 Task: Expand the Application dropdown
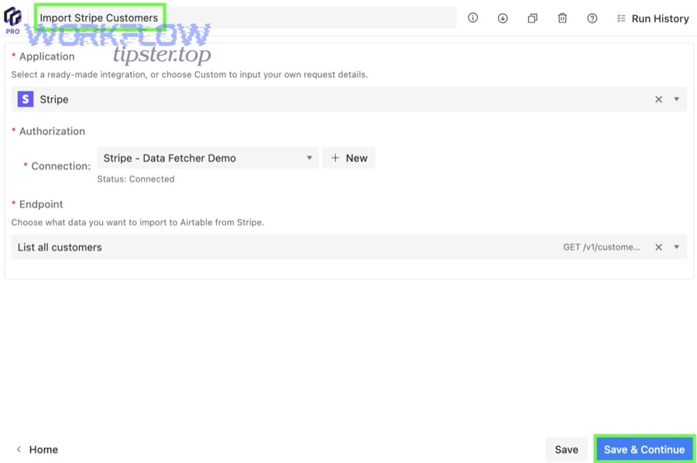[x=675, y=99]
